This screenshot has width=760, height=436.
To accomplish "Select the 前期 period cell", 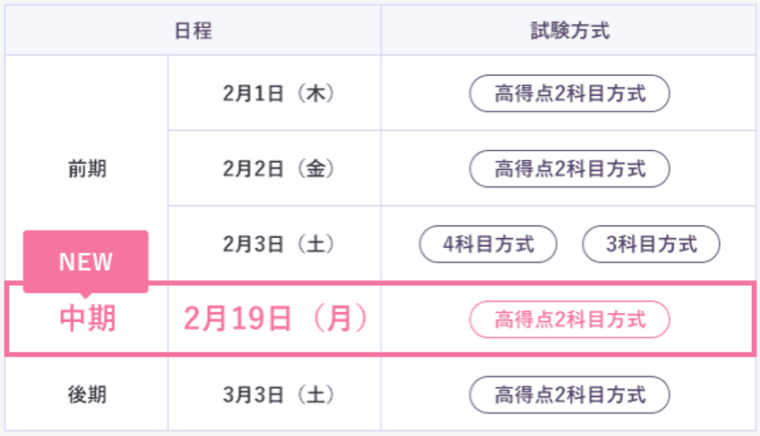I will (87, 168).
